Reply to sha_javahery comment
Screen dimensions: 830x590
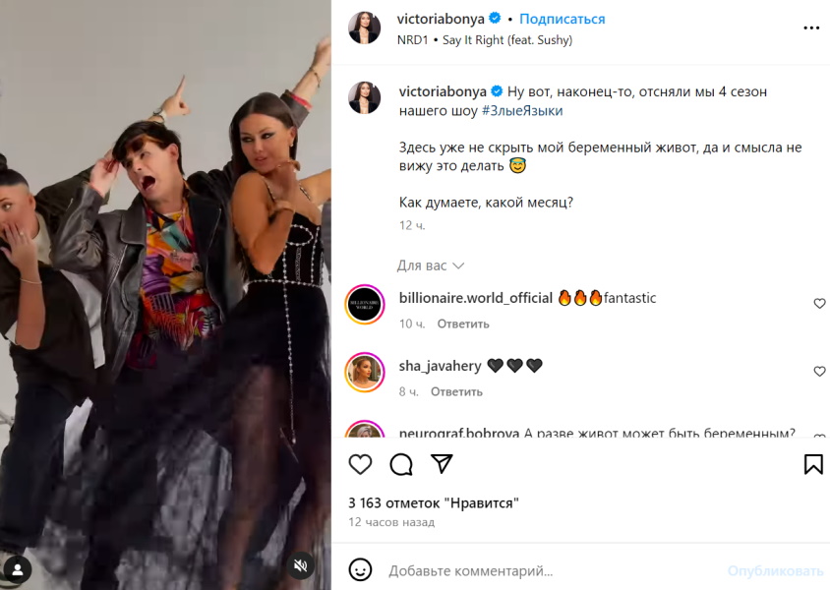pyautogui.click(x=456, y=391)
